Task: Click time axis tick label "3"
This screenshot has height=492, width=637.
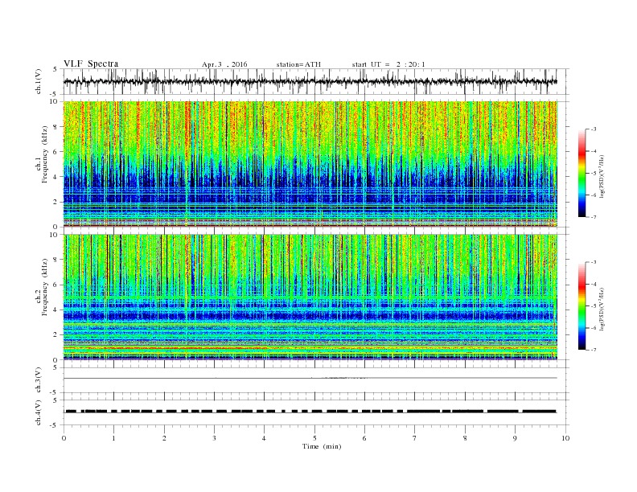Action: [215, 438]
